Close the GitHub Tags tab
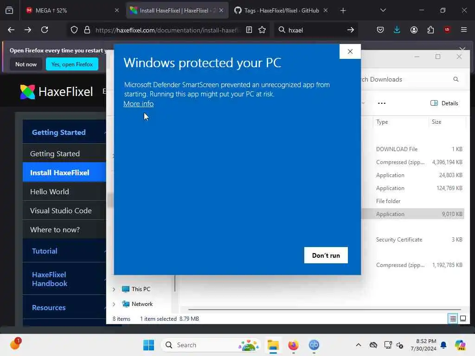 326,10
